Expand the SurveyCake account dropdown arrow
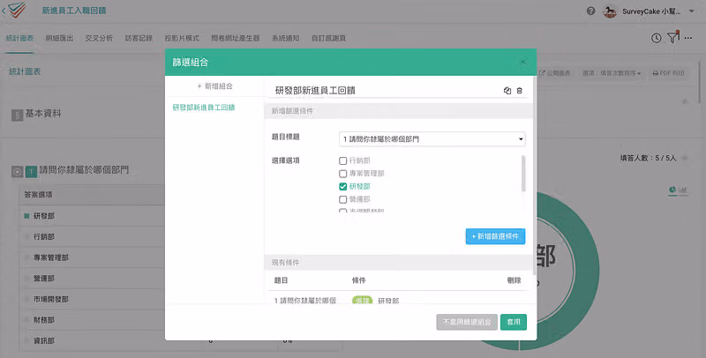 point(692,11)
